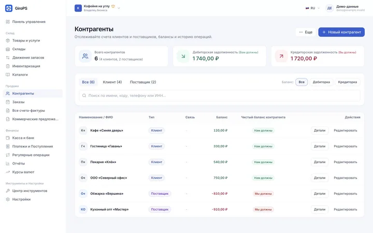Image resolution: width=373 pixels, height=233 pixels.
Task: Switch to the Клиент (4) tab
Action: pos(112,82)
